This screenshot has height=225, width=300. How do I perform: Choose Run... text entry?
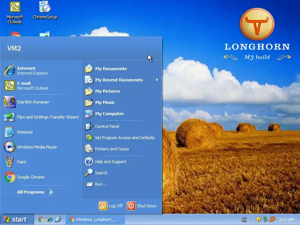tap(100, 184)
